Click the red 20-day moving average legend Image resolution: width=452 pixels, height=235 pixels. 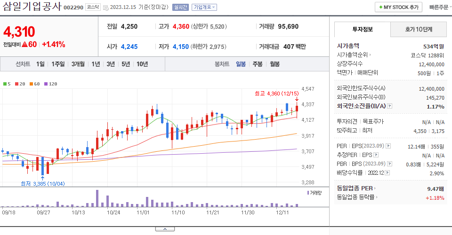point(20,84)
